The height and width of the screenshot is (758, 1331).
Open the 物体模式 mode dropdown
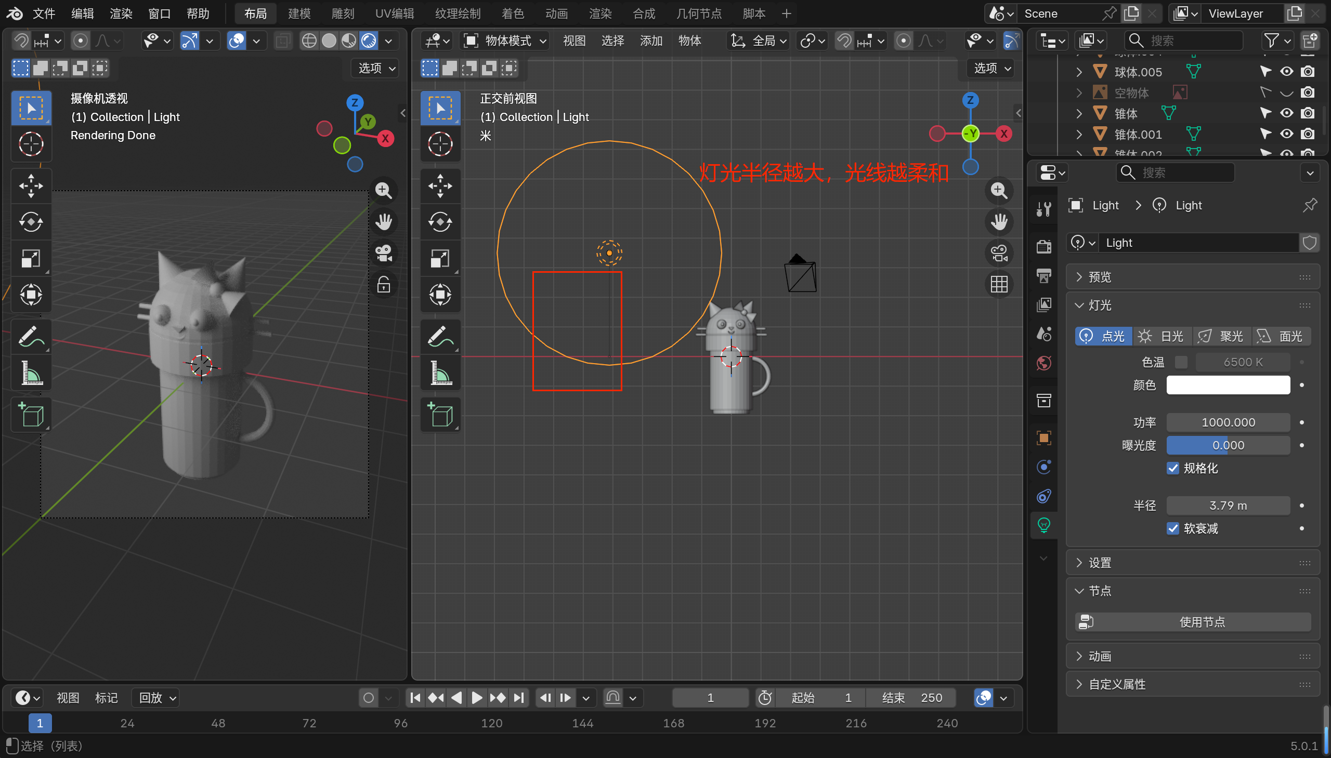pyautogui.click(x=505, y=41)
